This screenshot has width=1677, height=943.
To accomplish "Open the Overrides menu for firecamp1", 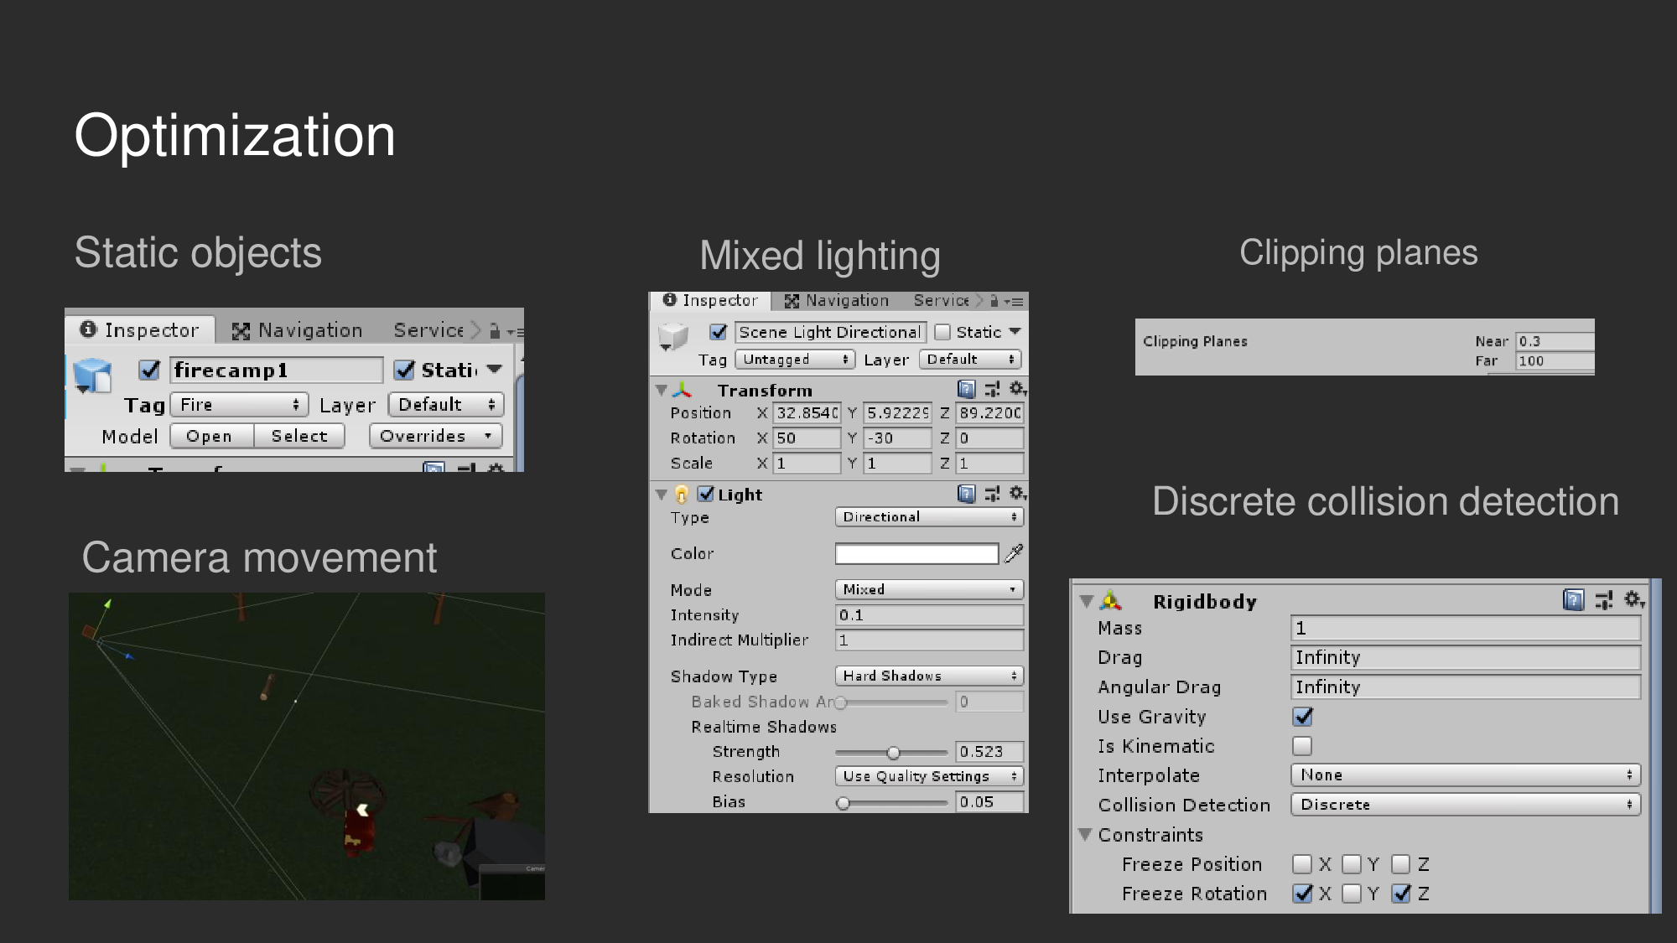I will (x=434, y=436).
